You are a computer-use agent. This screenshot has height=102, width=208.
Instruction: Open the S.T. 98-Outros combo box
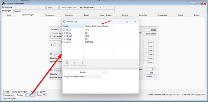click(x=58, y=70)
